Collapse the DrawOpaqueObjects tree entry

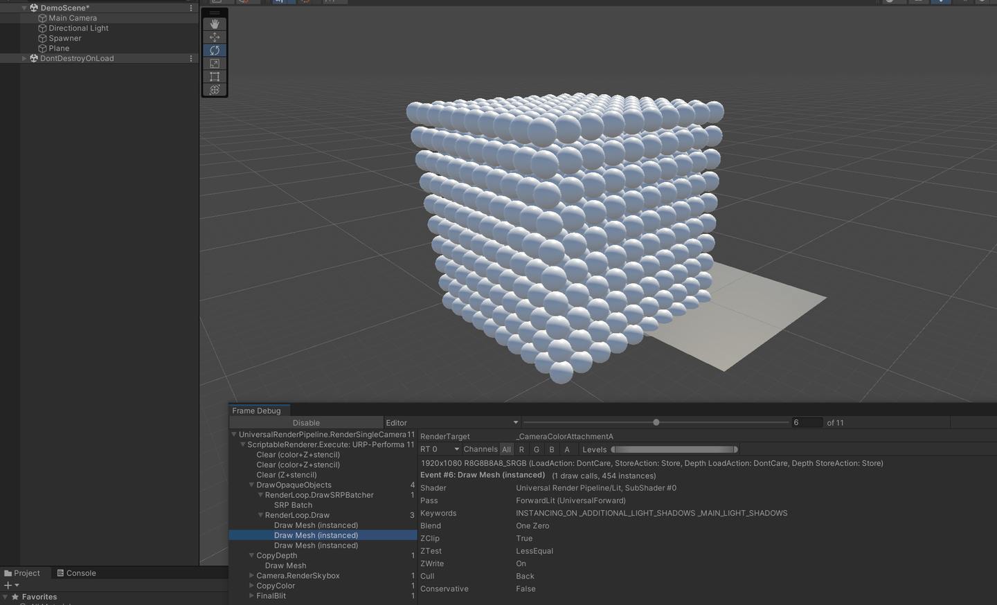(251, 485)
